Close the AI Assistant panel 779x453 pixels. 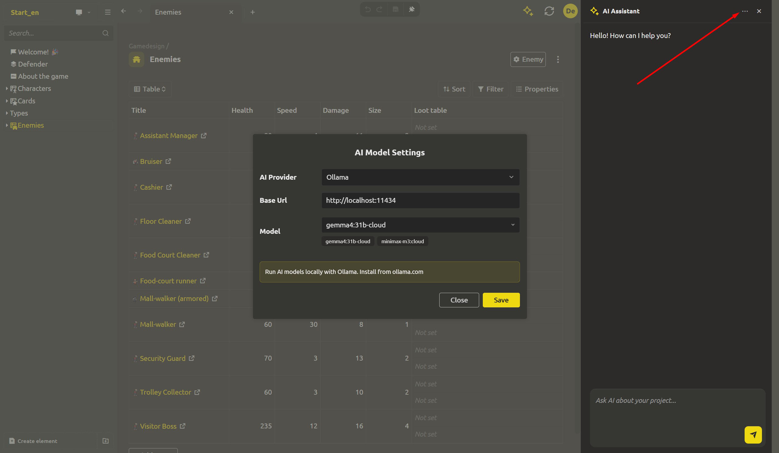pos(759,11)
